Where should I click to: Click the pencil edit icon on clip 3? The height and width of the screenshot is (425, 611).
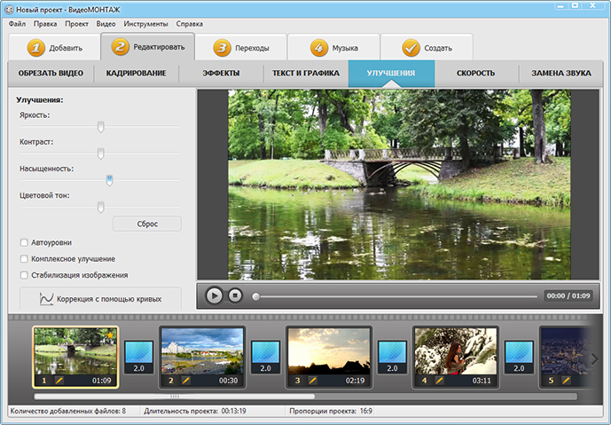tap(312, 381)
